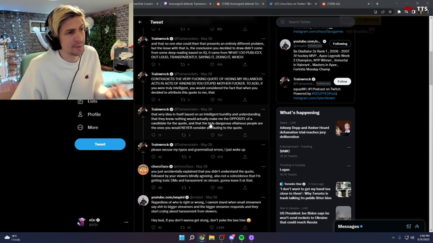Toggle Following for youtube.com/nmplol account
The width and height of the screenshot is (433, 243).
pyautogui.click(x=340, y=43)
